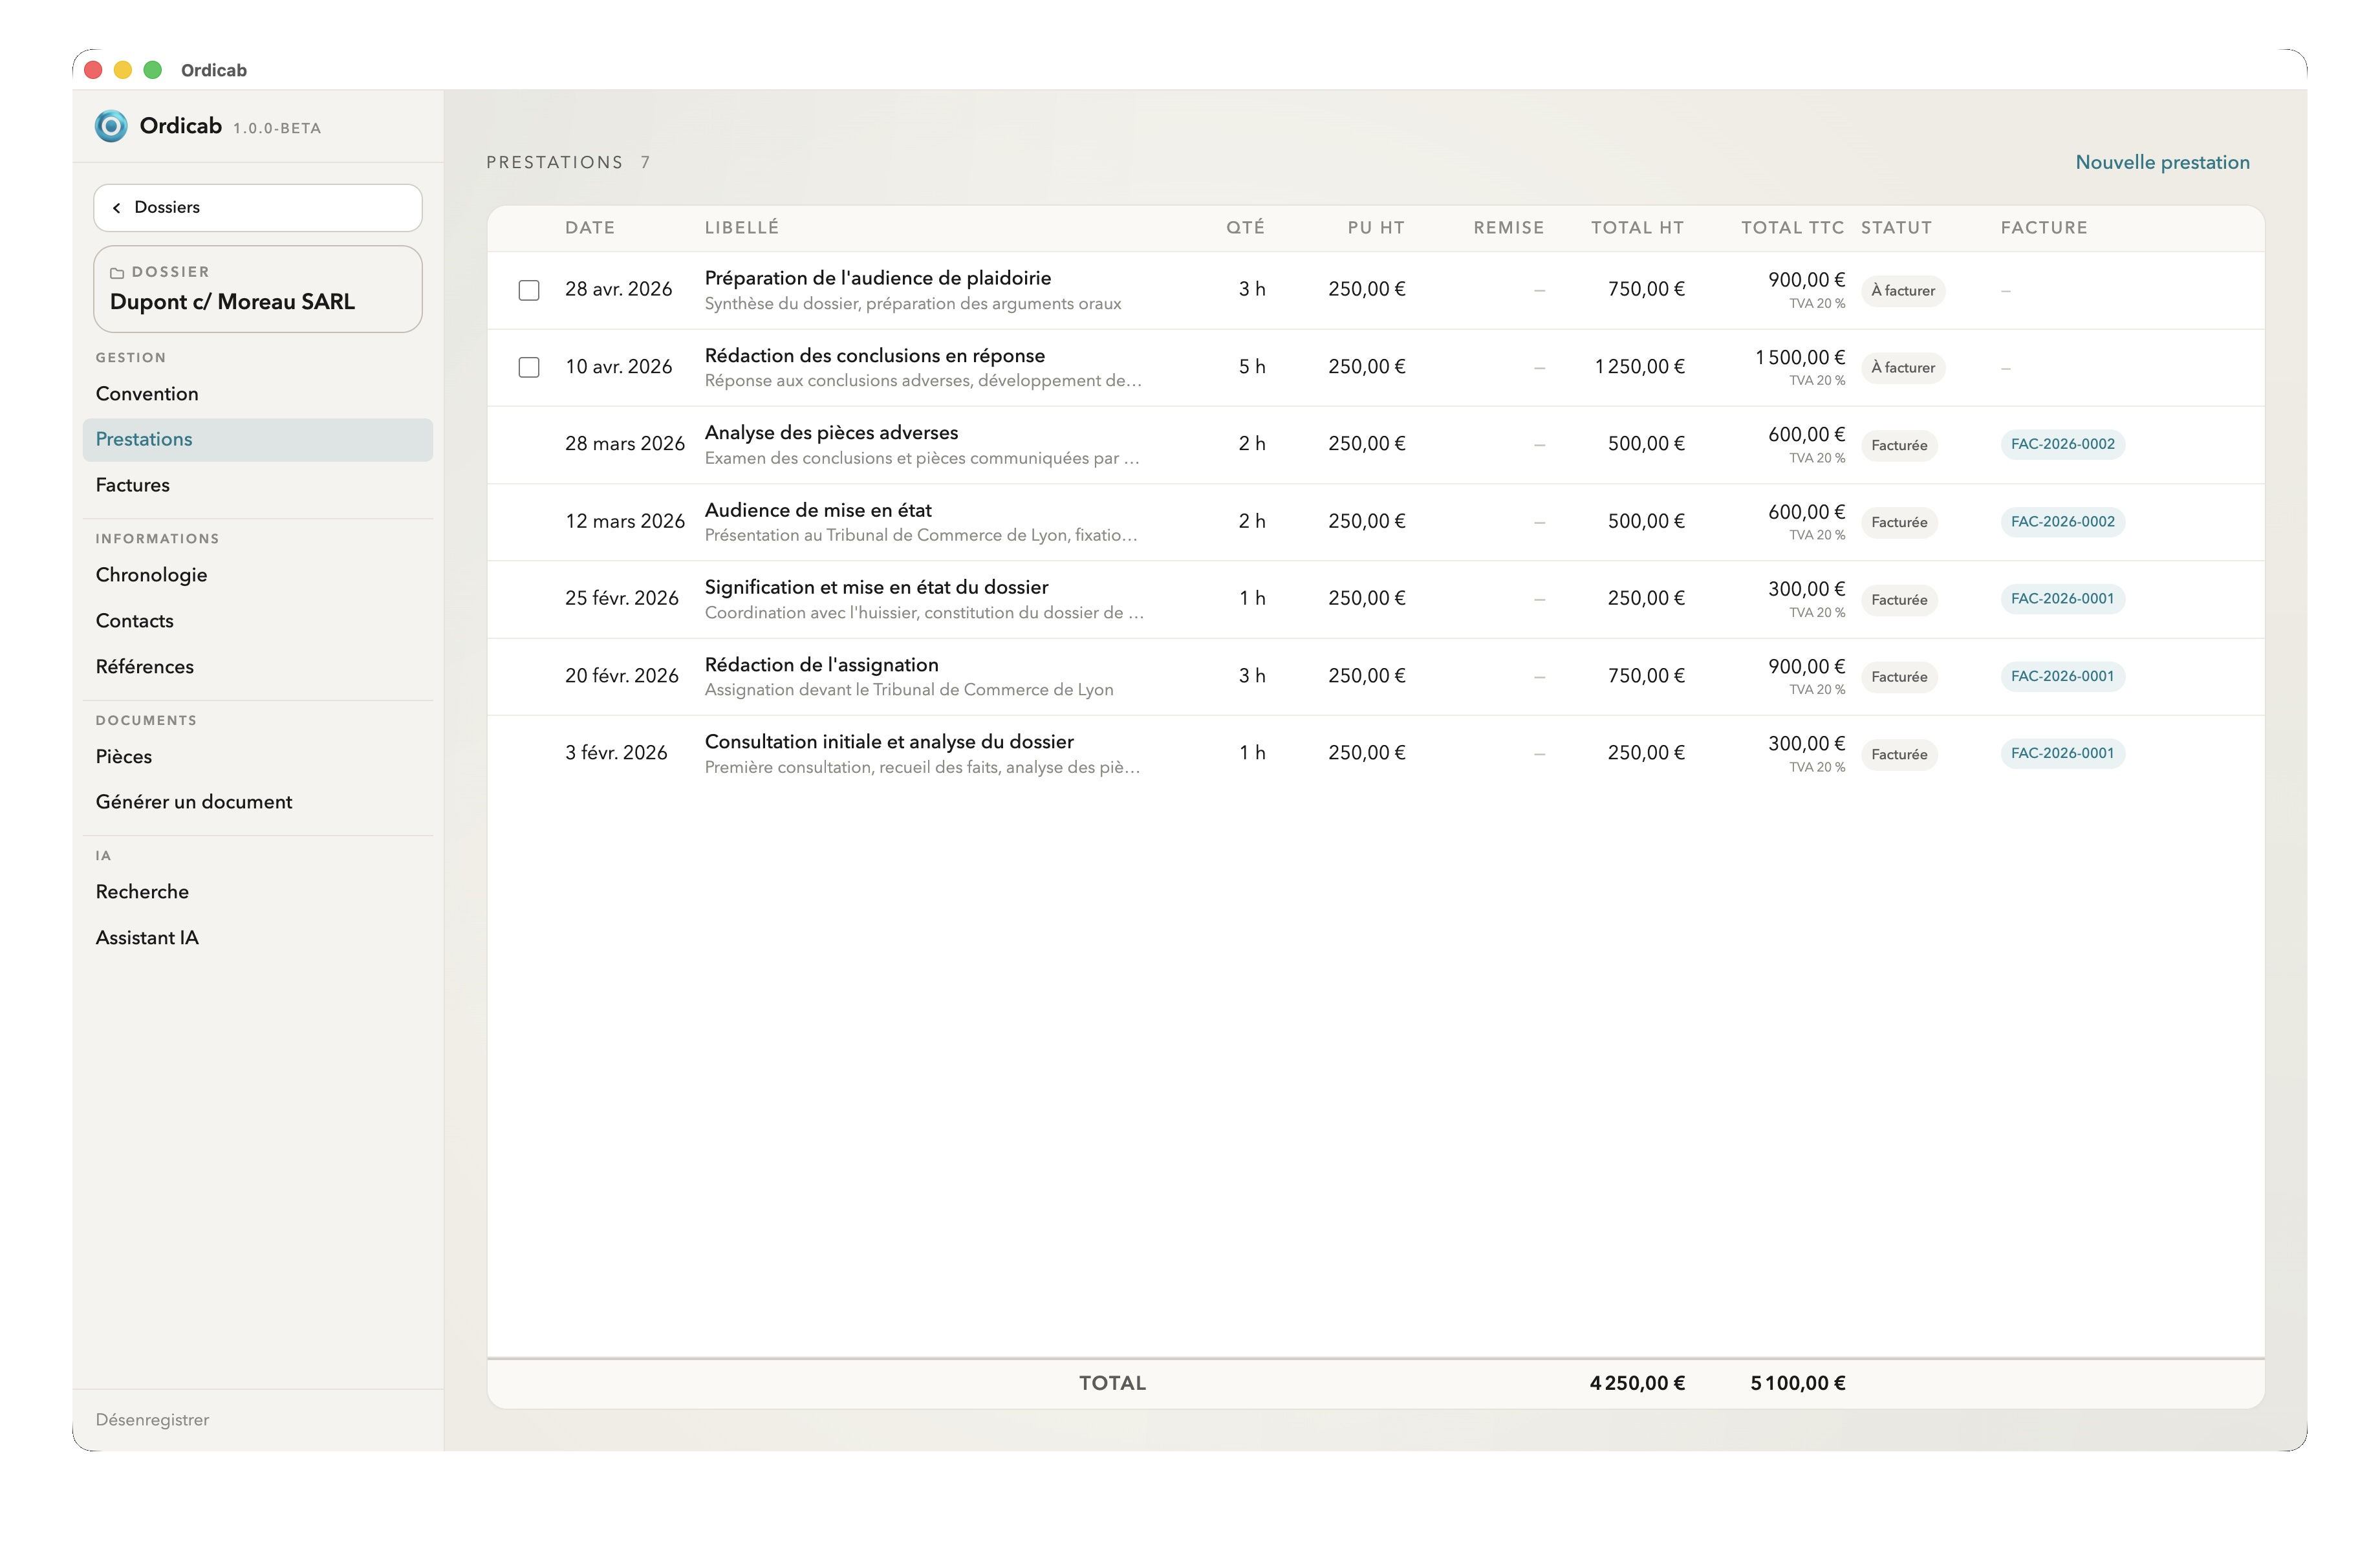Click date '3 févr. 2026'

(x=615, y=753)
